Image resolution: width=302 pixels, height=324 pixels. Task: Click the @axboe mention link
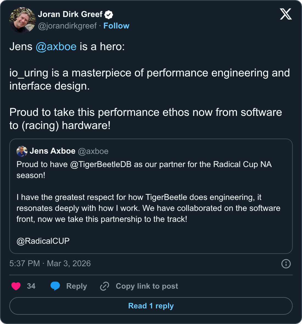point(56,47)
